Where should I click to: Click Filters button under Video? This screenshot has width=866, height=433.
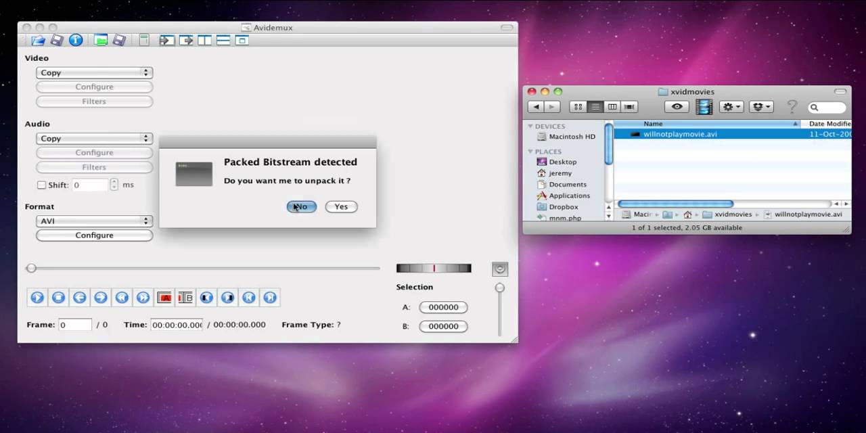pos(94,101)
